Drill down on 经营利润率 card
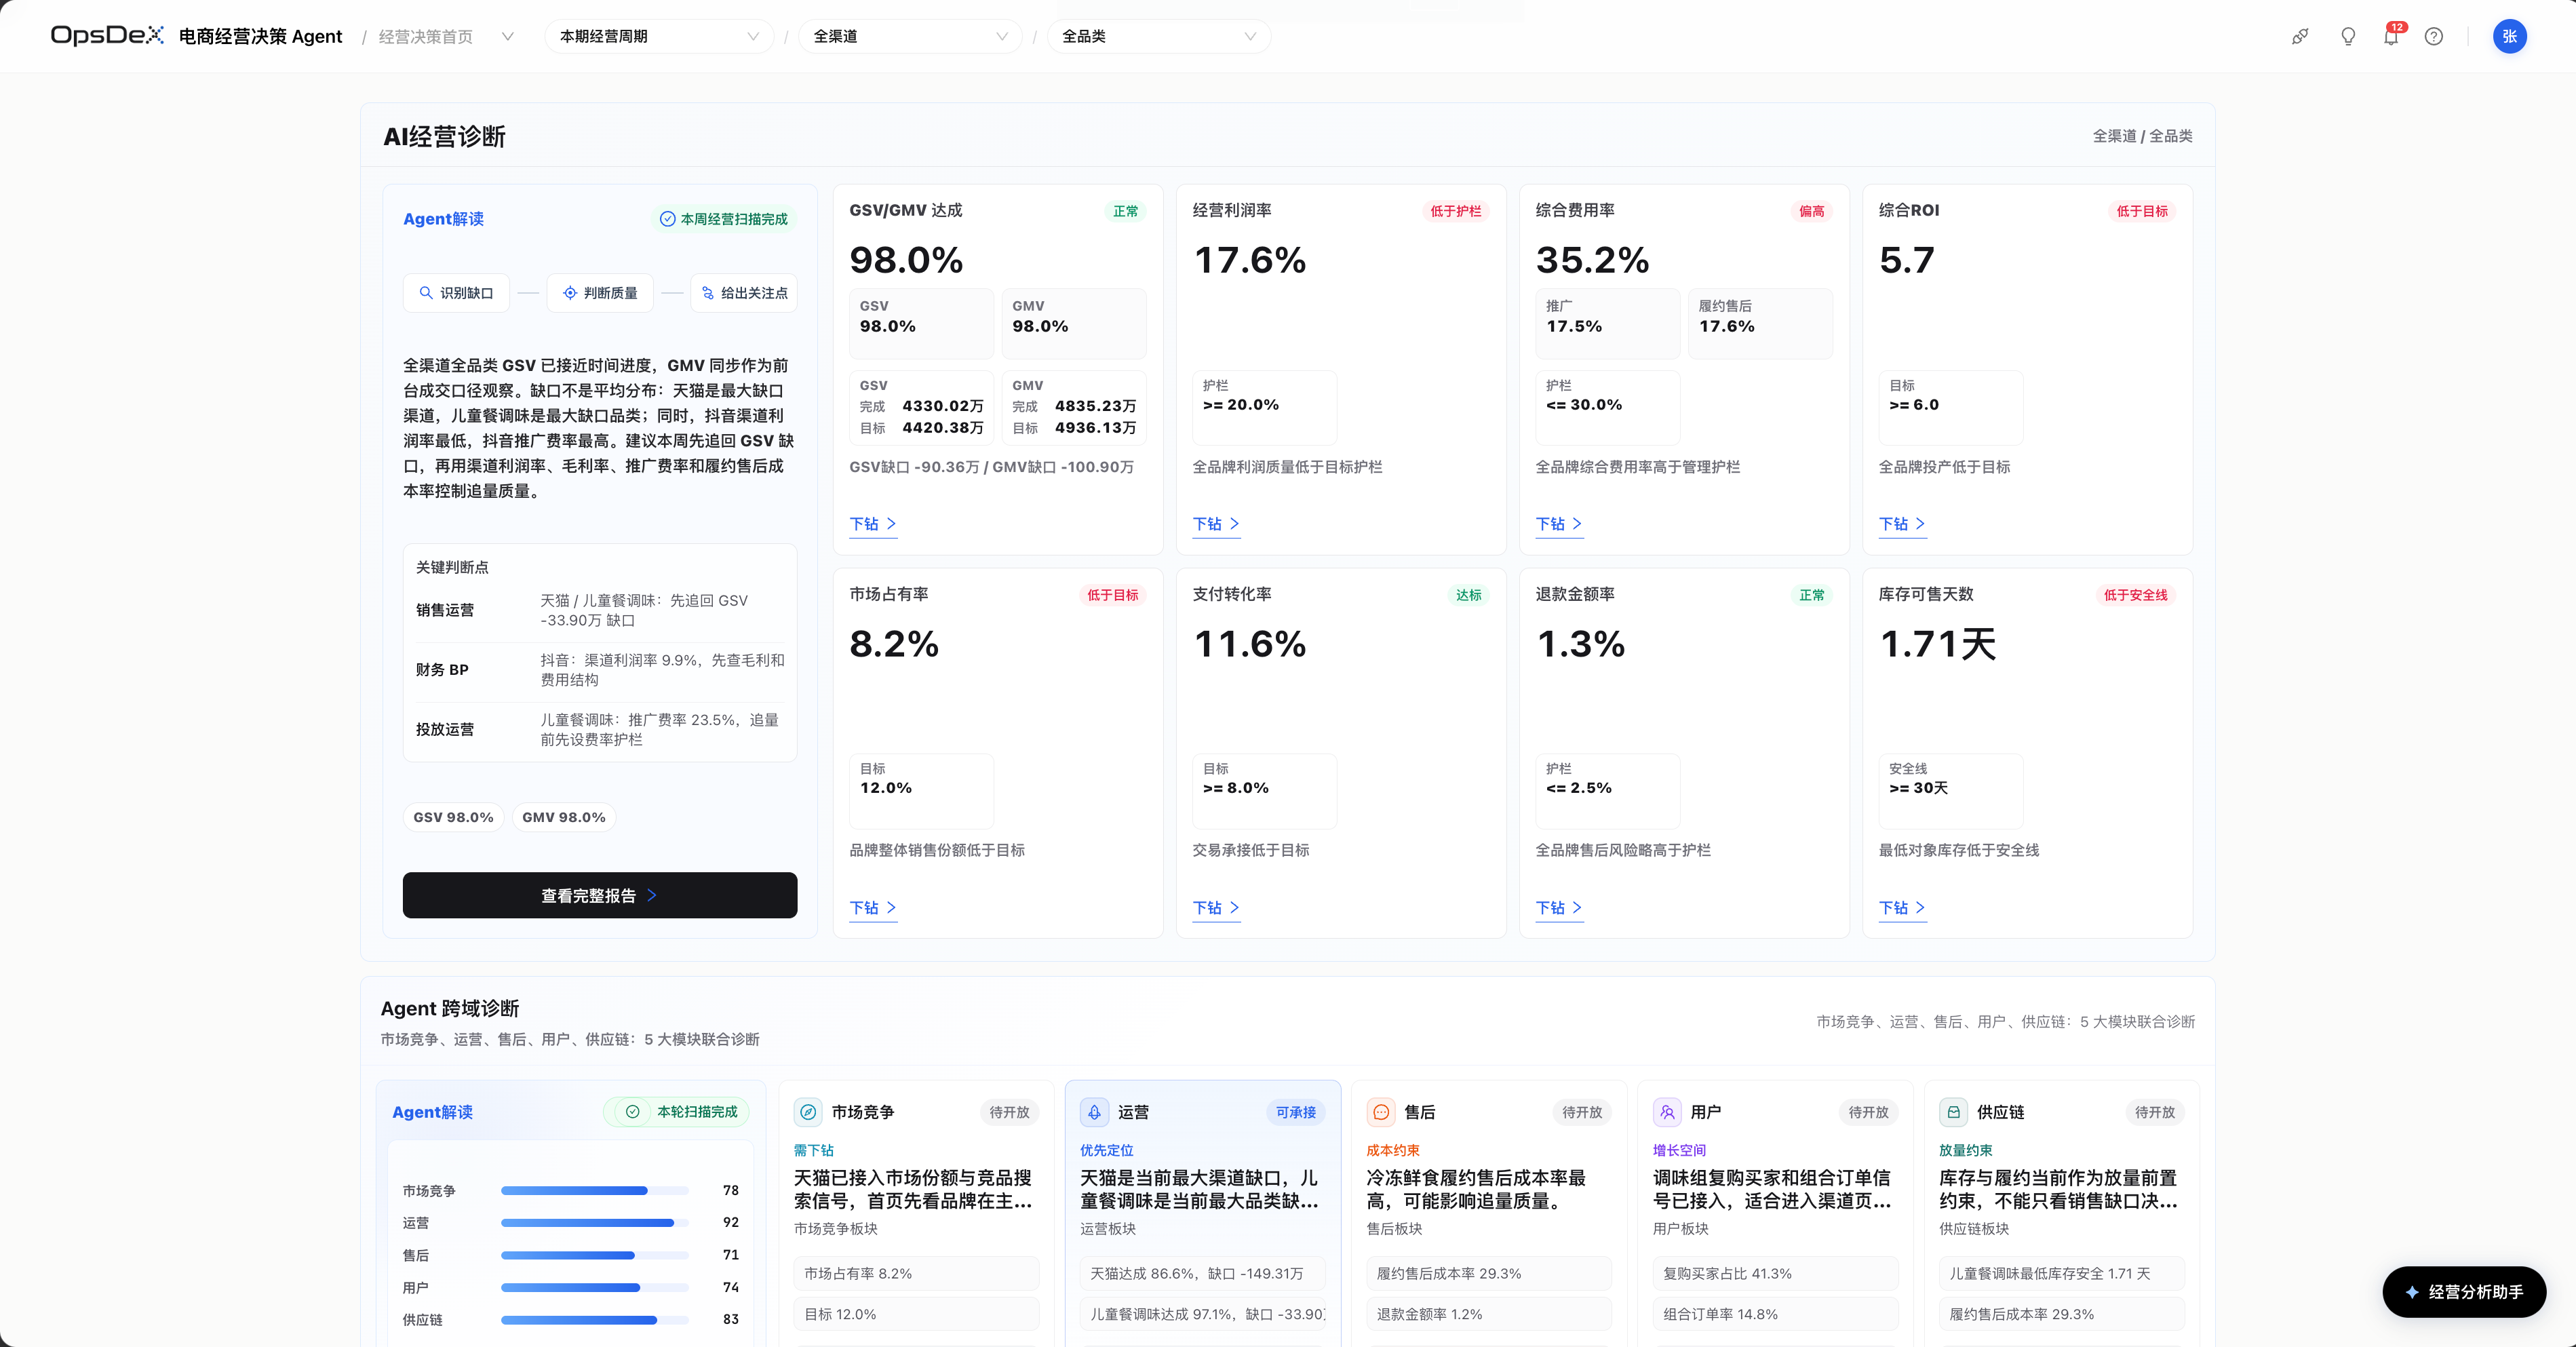This screenshot has height=1347, width=2576. 1216,524
